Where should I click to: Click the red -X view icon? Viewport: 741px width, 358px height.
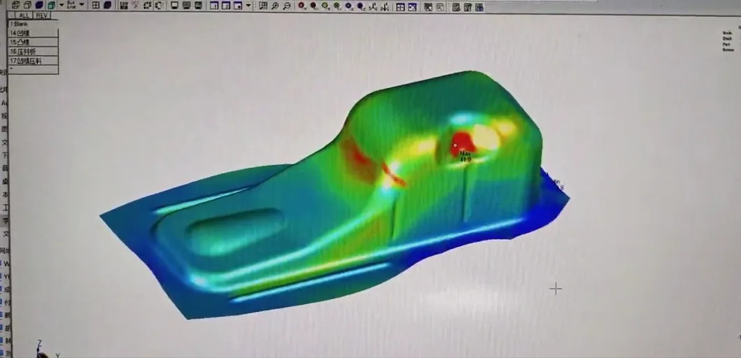[313, 6]
